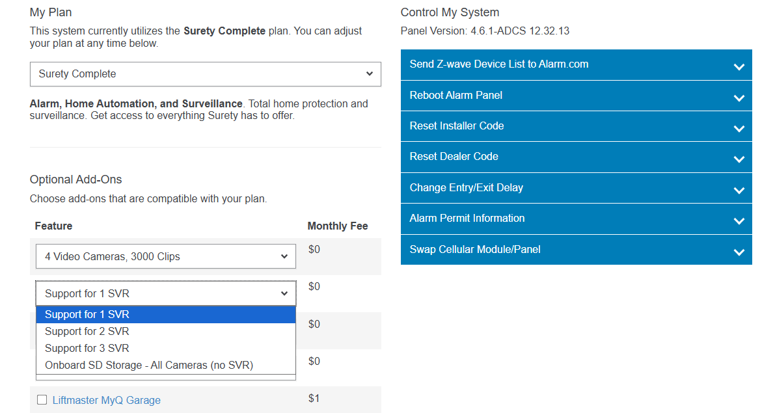Click chevron icon beside Swap Cellular Module/Panel

tap(739, 252)
